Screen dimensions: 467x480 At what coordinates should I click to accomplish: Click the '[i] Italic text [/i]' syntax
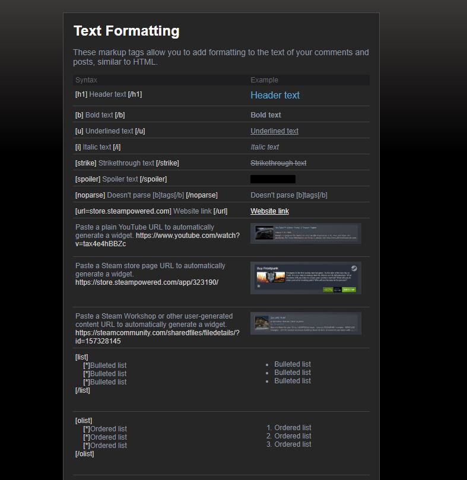(x=98, y=147)
